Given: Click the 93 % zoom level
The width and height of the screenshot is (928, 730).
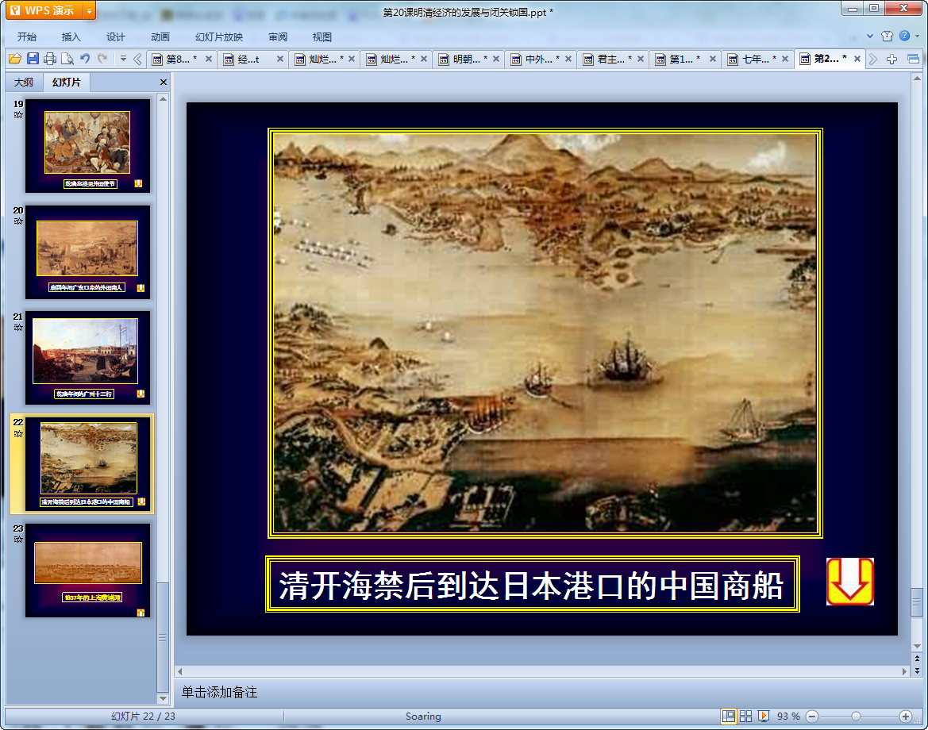Looking at the screenshot, I should [x=787, y=717].
